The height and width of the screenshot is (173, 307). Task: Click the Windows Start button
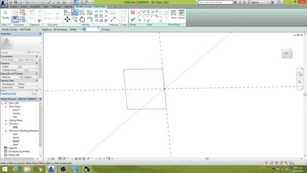4,169
